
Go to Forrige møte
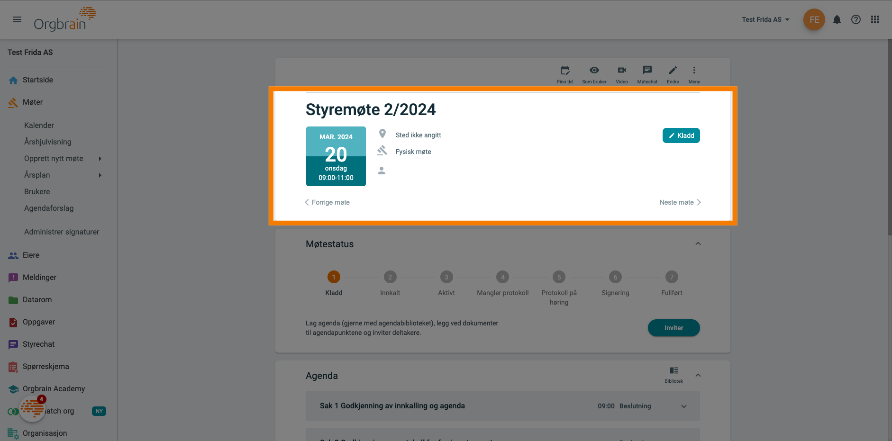pos(327,202)
